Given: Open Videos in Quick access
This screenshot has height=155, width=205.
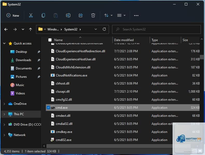Looking at the screenshot, I should pyautogui.click(x=20, y=93).
